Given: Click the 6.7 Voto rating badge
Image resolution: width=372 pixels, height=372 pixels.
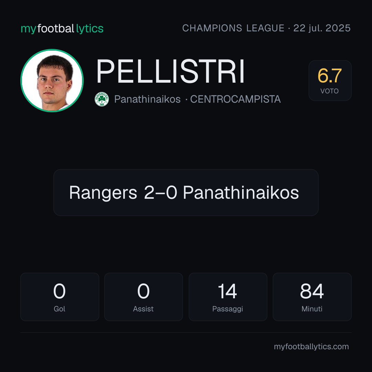Looking at the screenshot, I should pyautogui.click(x=330, y=80).
